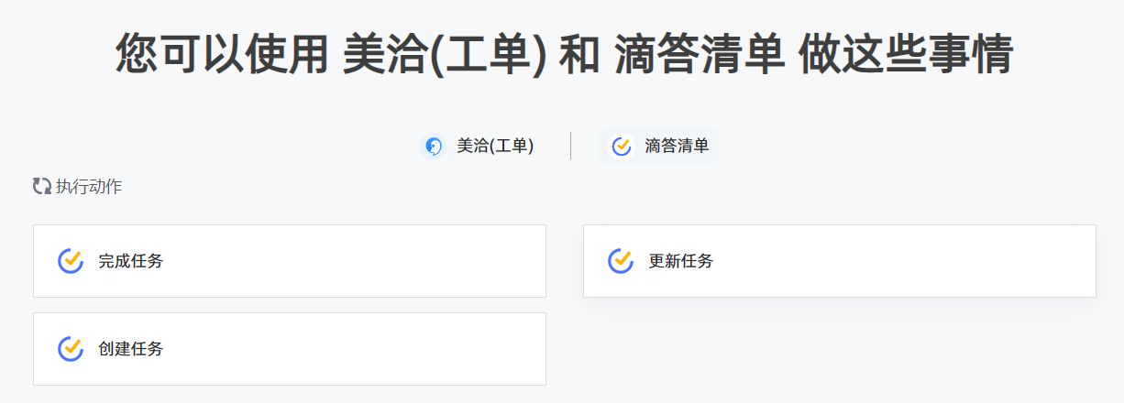The height and width of the screenshot is (403, 1124).
Task: Click the 执行动作 section label
Action: pos(89,187)
